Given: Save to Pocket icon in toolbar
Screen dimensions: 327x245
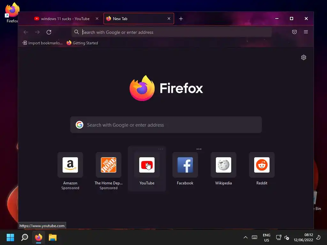Looking at the screenshot, I should pos(294,32).
